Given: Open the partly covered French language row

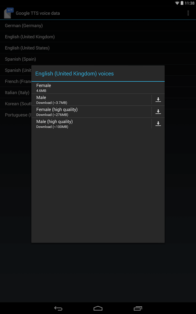Looking at the screenshot, I should [x=16, y=82].
